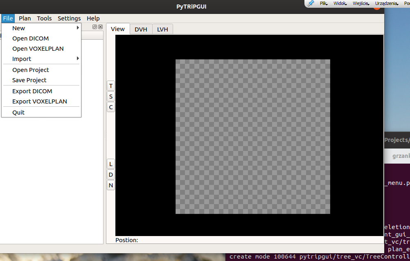Image resolution: width=410 pixels, height=261 pixels.
Task: Select transversal view with the T button
Action: tap(110, 85)
